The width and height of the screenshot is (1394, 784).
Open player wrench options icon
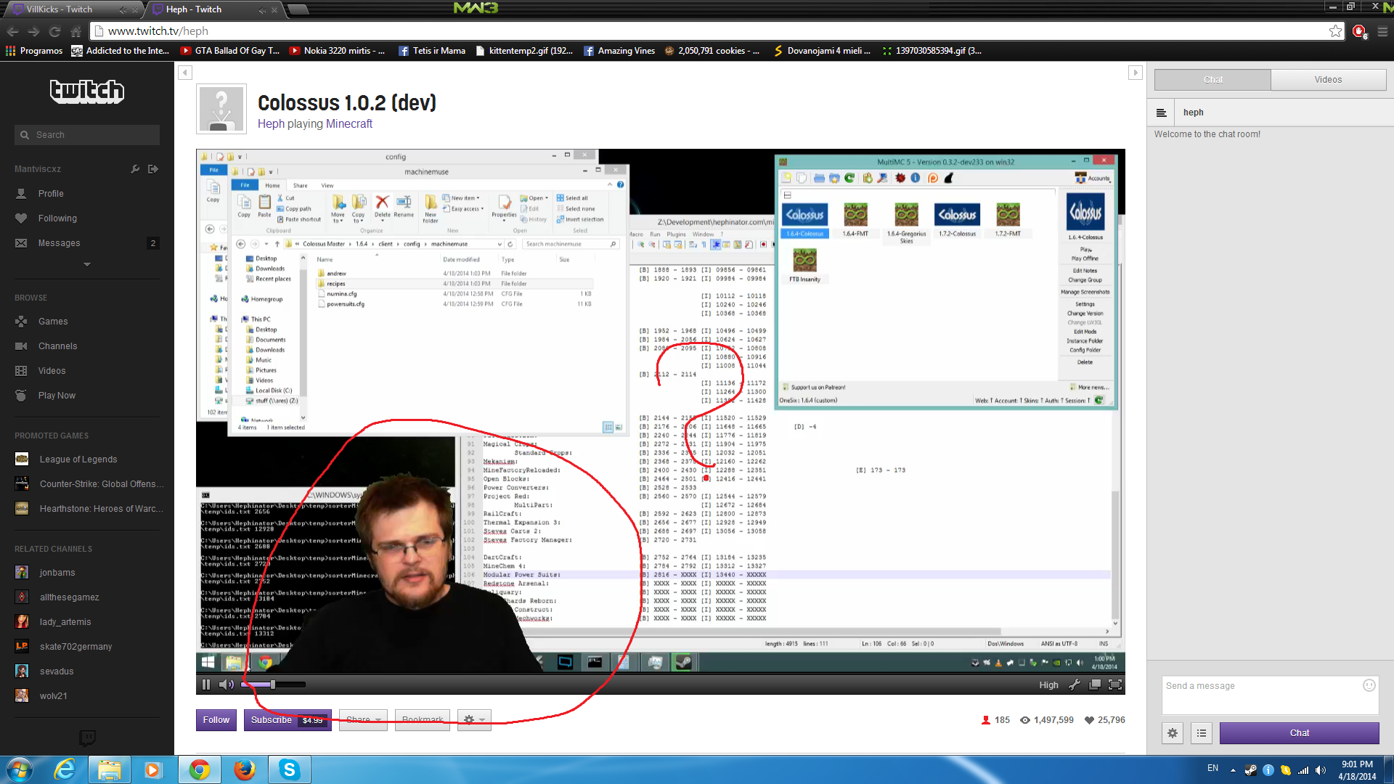(x=1075, y=685)
